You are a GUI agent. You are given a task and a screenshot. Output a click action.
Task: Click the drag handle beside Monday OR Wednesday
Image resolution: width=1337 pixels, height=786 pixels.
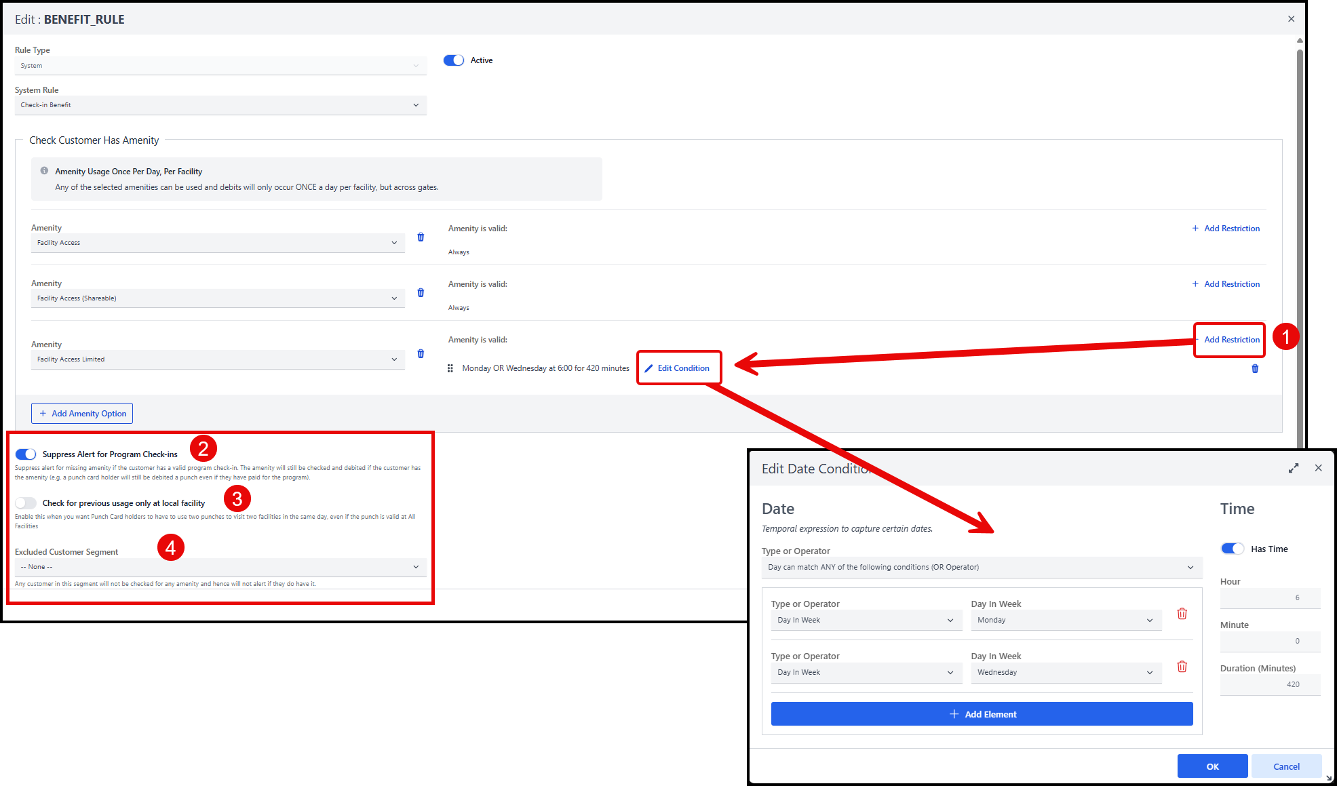450,368
